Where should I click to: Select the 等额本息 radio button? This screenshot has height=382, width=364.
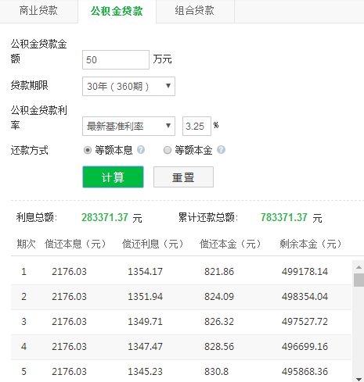point(88,150)
